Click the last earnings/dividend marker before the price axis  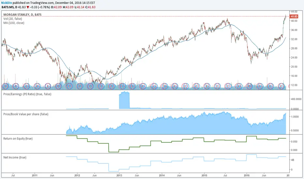[x=281, y=86]
